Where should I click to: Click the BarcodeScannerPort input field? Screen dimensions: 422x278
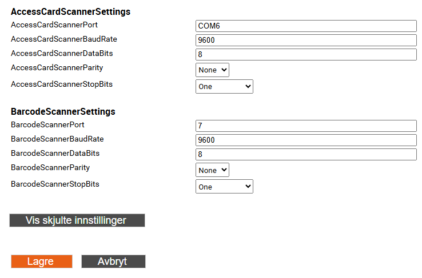(x=306, y=126)
